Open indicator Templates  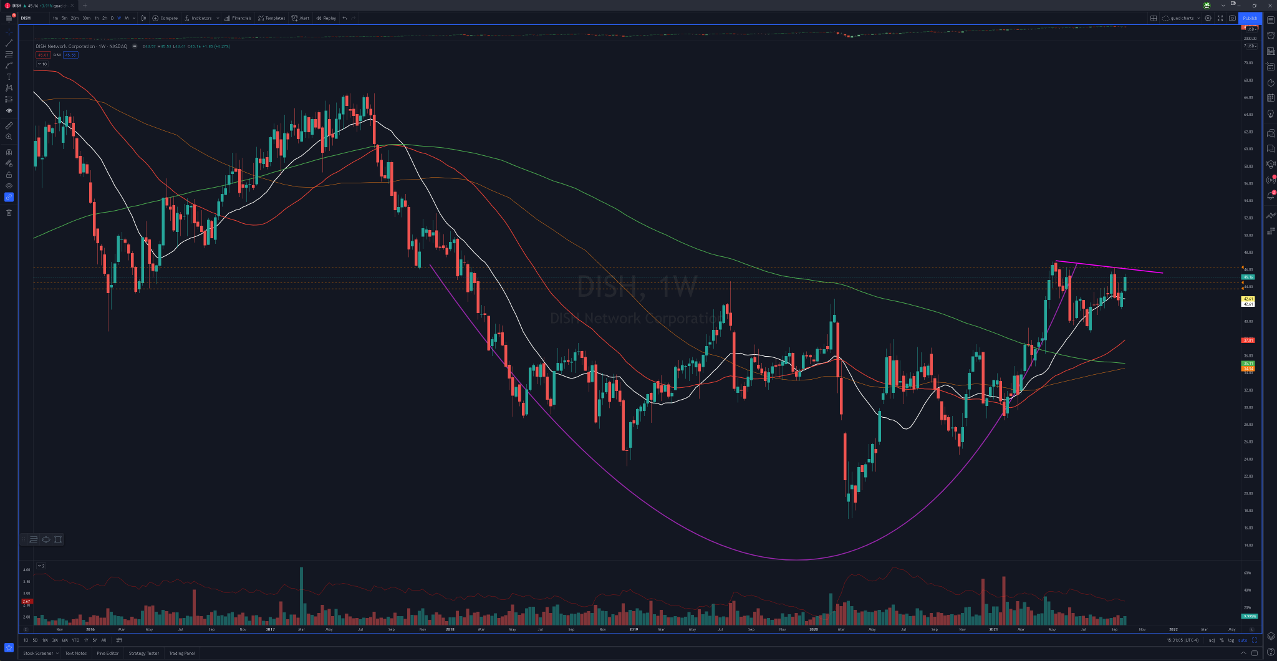tap(272, 18)
